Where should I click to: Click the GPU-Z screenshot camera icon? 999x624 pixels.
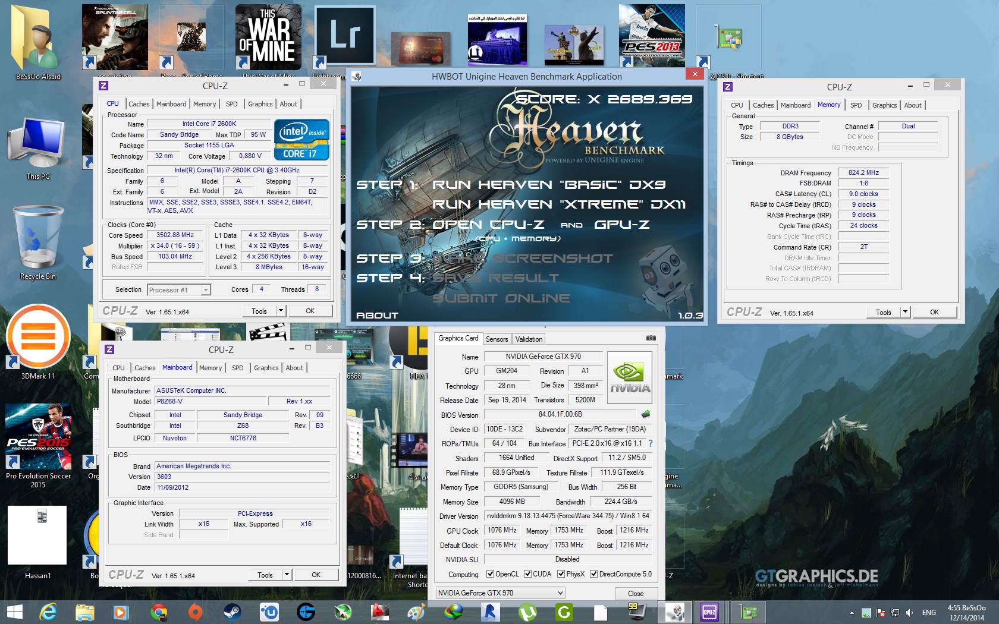(651, 338)
